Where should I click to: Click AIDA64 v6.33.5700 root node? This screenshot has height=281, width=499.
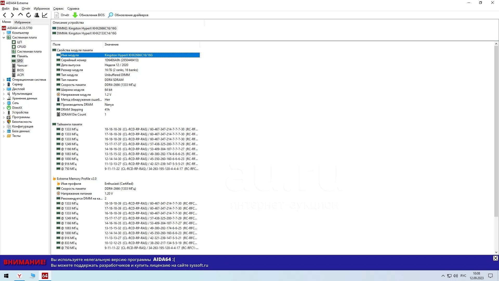pyautogui.click(x=20, y=28)
